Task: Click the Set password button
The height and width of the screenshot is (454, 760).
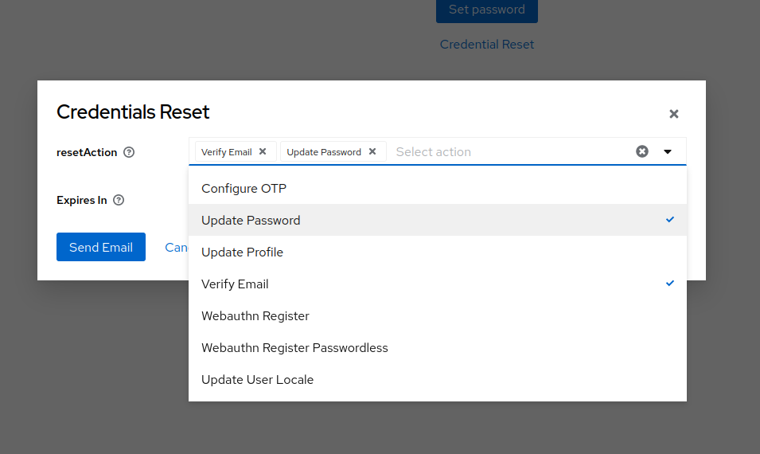Action: [x=486, y=10]
